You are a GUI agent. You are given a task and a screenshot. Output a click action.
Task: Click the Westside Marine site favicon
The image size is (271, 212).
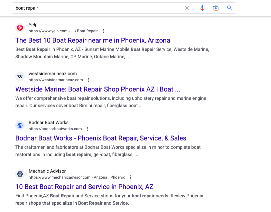[x=20, y=77]
